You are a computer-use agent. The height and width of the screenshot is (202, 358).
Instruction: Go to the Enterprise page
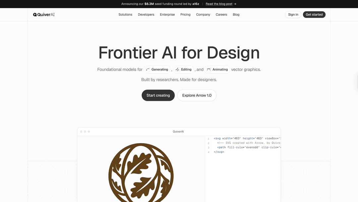pos(167,15)
